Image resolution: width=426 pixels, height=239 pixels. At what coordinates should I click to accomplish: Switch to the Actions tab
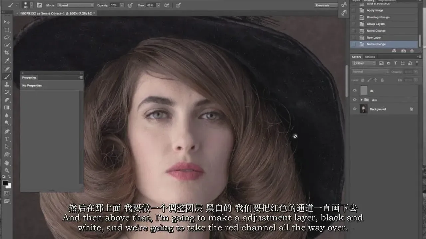click(x=370, y=57)
